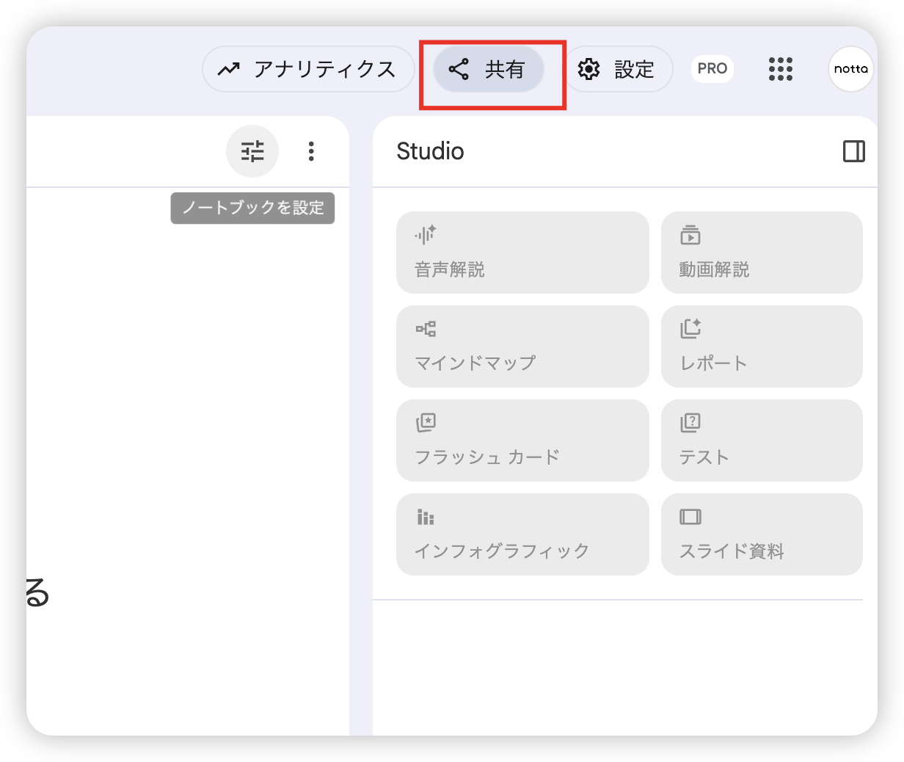The width and height of the screenshot is (904, 762).
Task: Open the Google apps grid launcher
Action: pyautogui.click(x=780, y=69)
